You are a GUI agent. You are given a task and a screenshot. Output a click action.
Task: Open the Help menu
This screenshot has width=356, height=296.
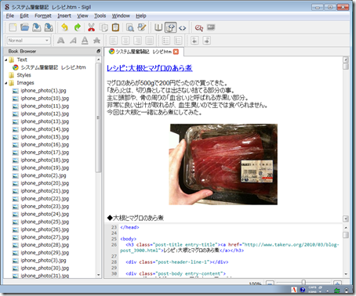click(x=140, y=16)
